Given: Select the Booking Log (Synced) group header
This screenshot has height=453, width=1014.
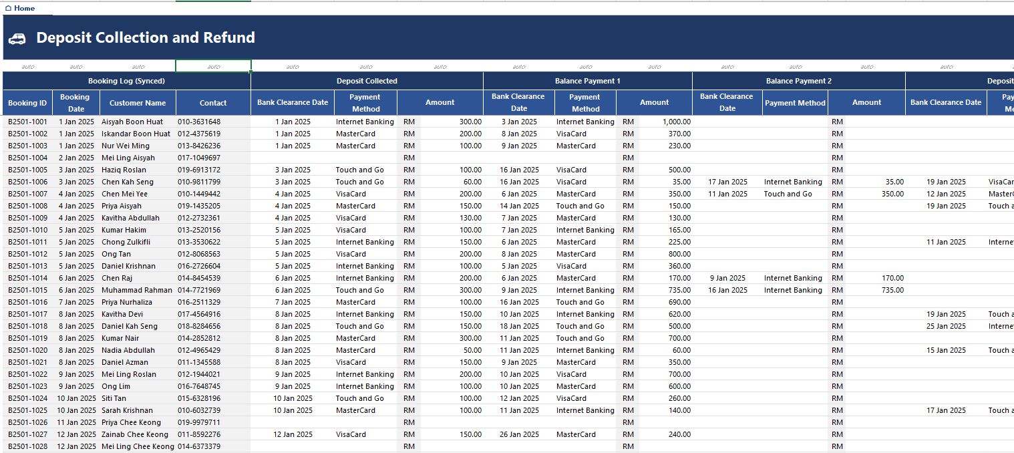Looking at the screenshot, I should point(127,81).
